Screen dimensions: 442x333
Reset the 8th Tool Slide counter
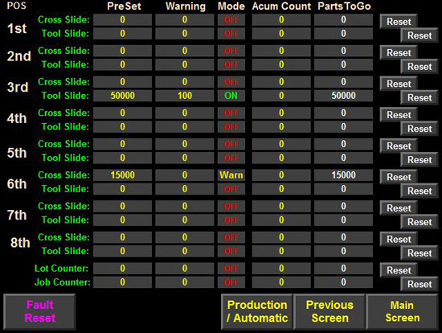(419, 253)
